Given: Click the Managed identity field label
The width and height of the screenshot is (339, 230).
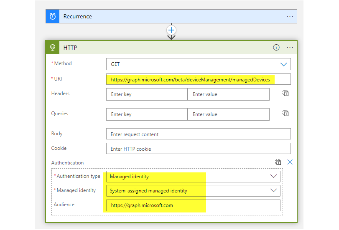Looking at the screenshot, I should [76, 190].
